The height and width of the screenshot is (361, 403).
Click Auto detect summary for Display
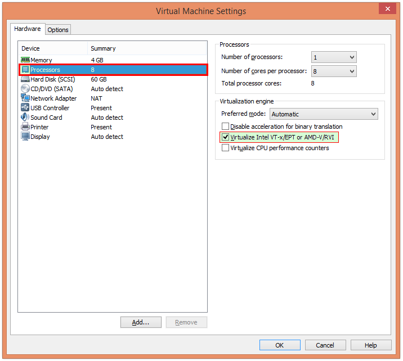click(x=107, y=137)
